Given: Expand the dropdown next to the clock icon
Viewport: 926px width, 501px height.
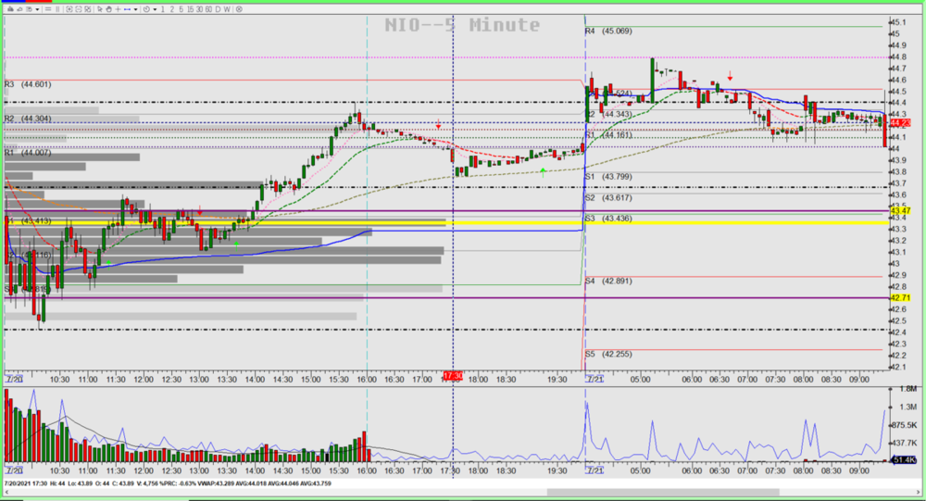Looking at the screenshot, I should point(155,9).
